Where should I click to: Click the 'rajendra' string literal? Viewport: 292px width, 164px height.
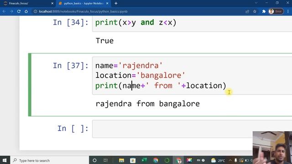click(x=141, y=66)
